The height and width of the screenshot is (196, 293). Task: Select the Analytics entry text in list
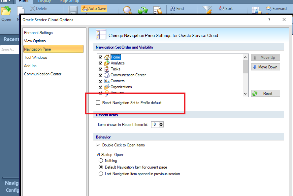click(x=117, y=63)
